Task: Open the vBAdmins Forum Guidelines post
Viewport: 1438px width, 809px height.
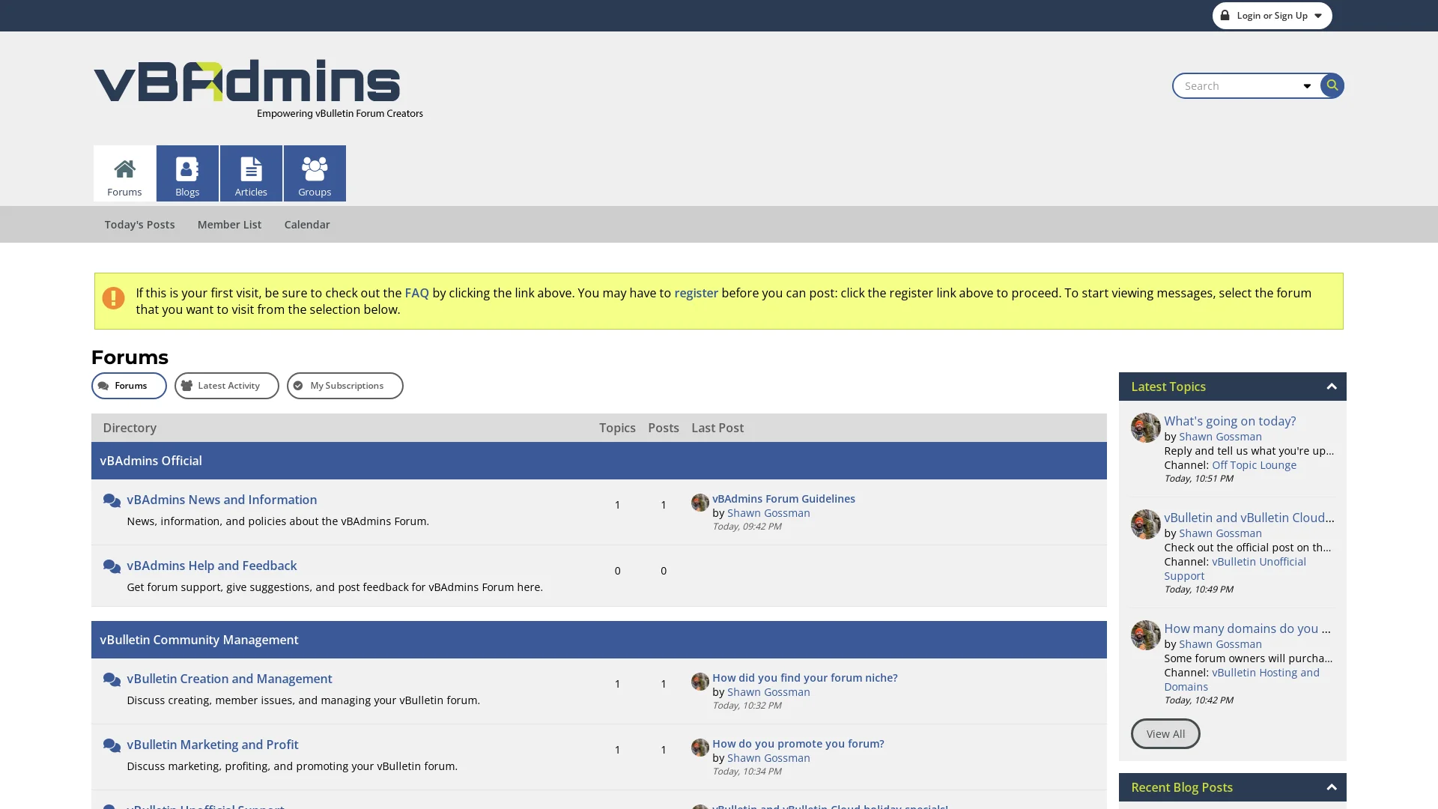Action: click(783, 499)
